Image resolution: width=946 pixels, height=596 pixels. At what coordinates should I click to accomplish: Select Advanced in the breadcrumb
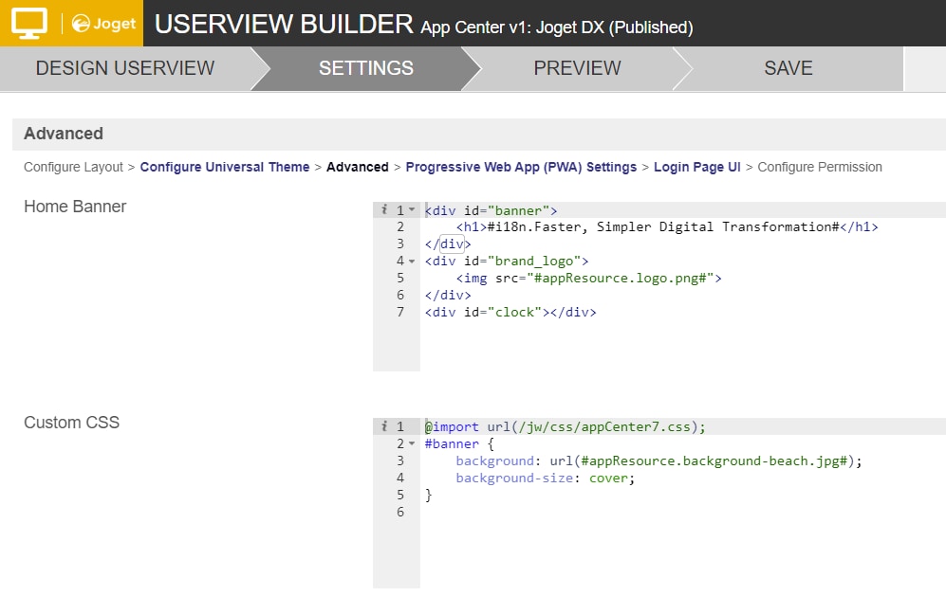(357, 167)
